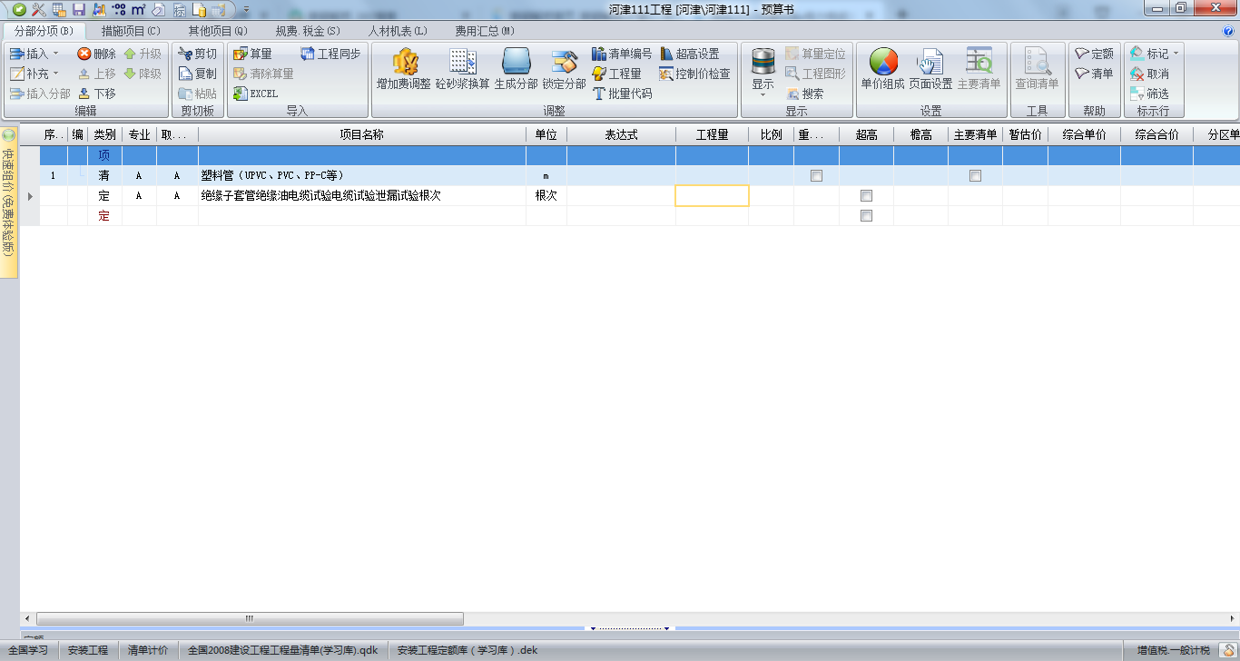
Task: Click 全国2008建设工程工程量清单(学习库).qdk in the status bar
Action: [x=282, y=650]
